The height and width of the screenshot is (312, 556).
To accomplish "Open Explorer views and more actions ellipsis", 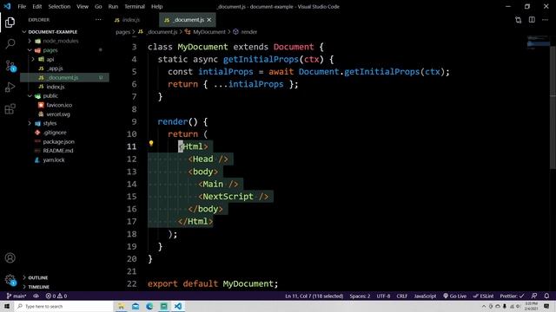I will 98,20.
